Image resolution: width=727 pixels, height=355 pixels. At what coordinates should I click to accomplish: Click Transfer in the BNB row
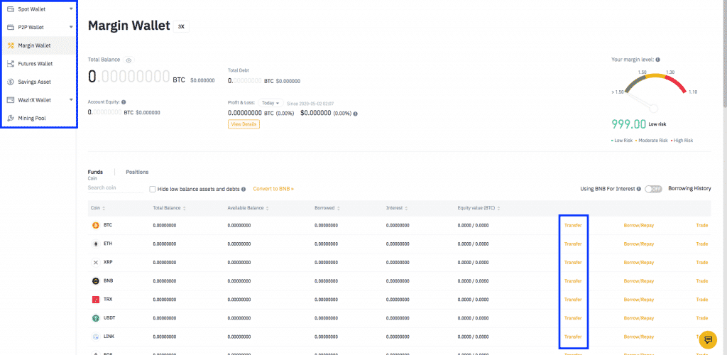click(x=573, y=281)
